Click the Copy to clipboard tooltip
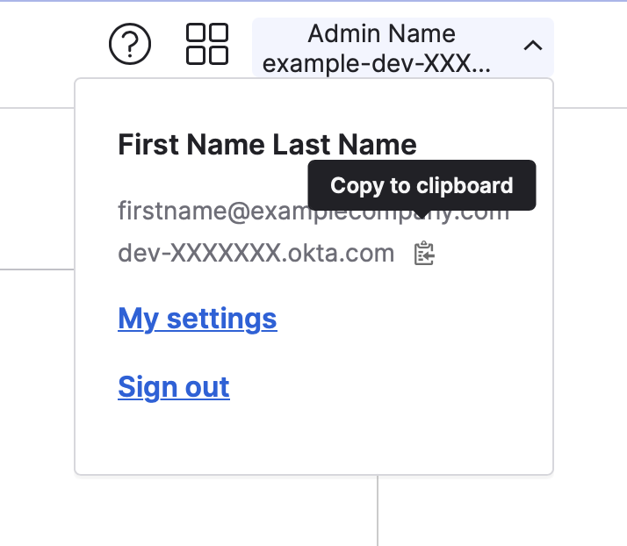The height and width of the screenshot is (546, 627). pos(422,185)
